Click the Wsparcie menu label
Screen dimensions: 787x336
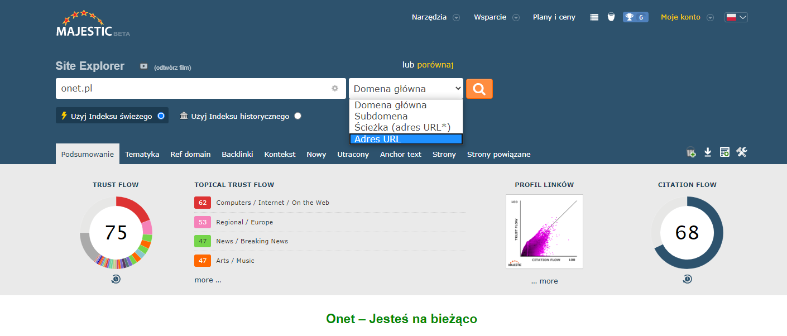click(490, 17)
